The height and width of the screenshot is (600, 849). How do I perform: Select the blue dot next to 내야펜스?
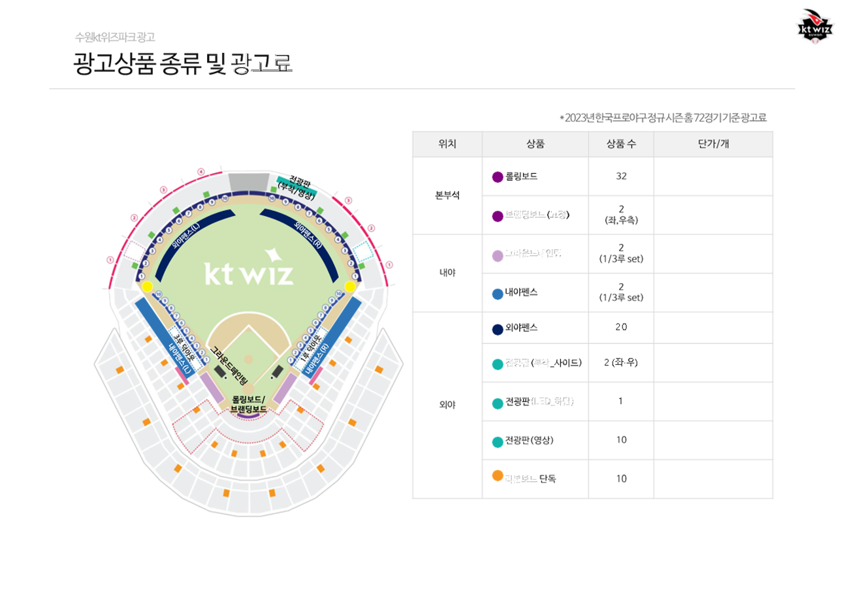[498, 293]
